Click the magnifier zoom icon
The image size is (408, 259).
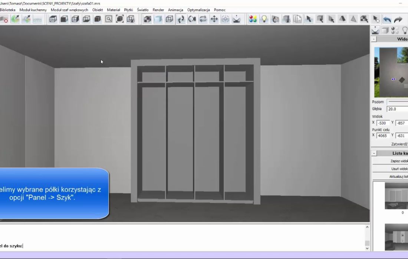(109, 19)
